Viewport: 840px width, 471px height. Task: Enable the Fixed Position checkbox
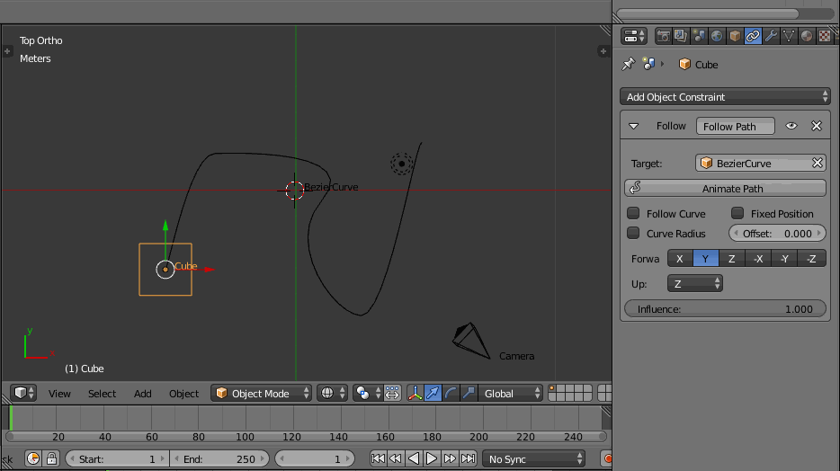pyautogui.click(x=737, y=214)
